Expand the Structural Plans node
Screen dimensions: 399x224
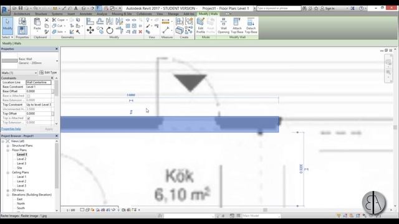(x=7, y=146)
